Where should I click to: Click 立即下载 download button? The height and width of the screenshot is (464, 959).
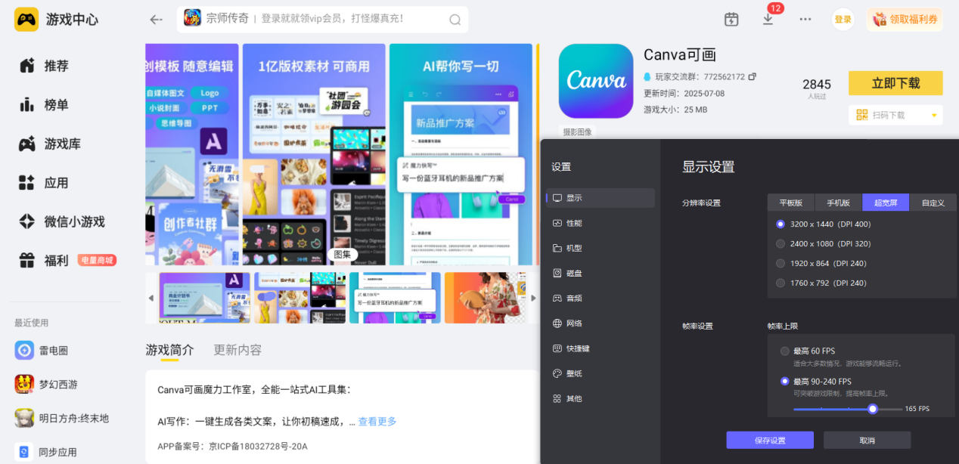tap(895, 83)
